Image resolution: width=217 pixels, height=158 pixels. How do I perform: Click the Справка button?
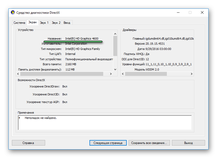pos(28,143)
